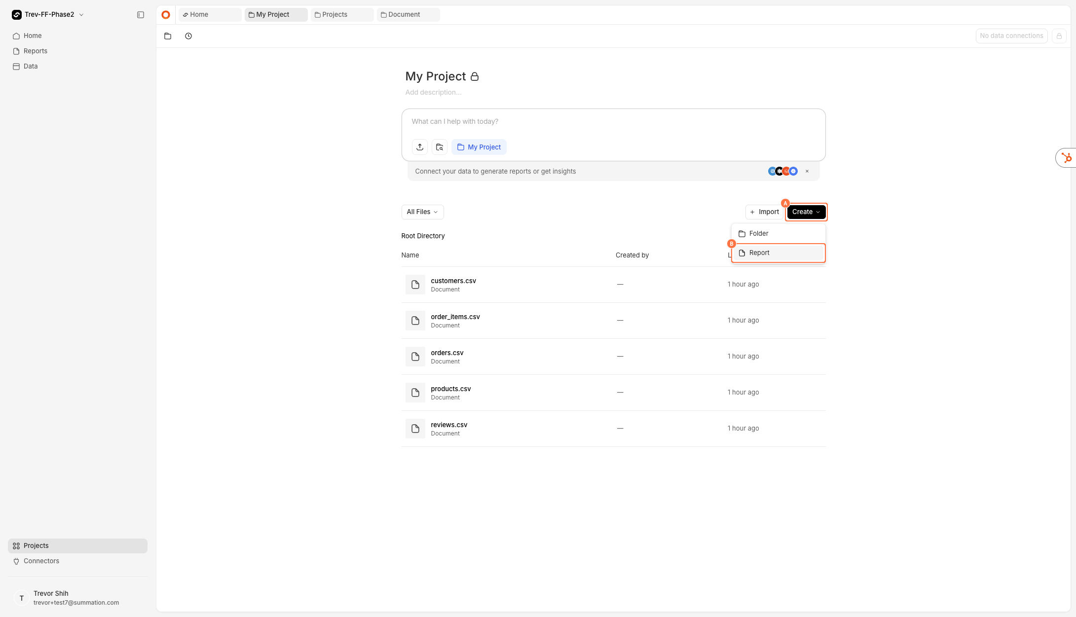Open the Create dropdown button
1076x617 pixels.
pyautogui.click(x=806, y=212)
